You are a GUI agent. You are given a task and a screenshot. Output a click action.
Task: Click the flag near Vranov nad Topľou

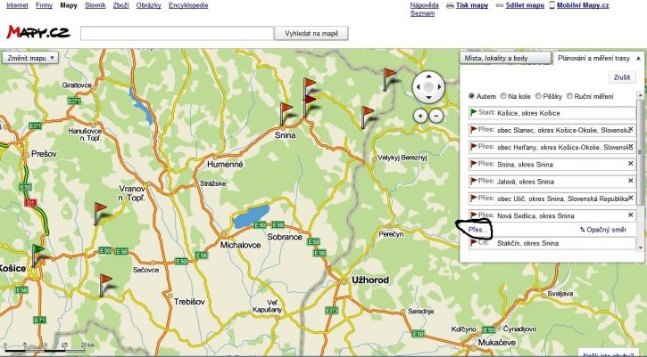click(100, 214)
